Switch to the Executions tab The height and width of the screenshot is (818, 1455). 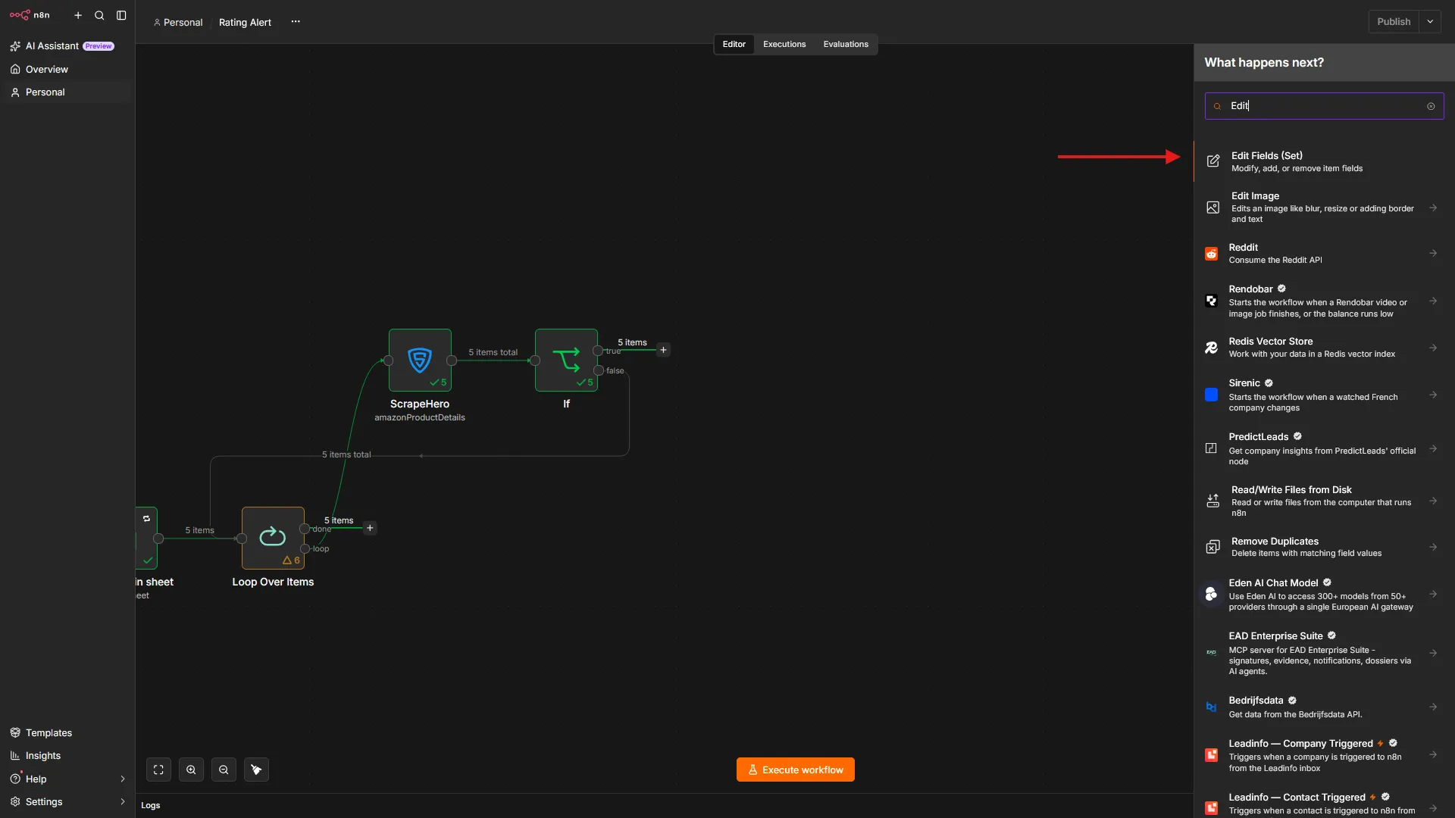tap(784, 45)
